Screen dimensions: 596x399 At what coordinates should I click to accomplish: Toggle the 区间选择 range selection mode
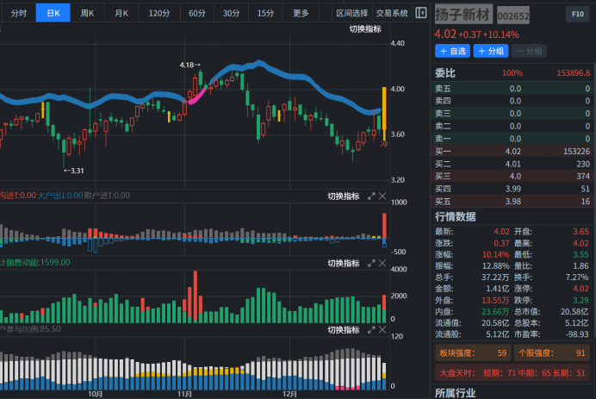[351, 13]
